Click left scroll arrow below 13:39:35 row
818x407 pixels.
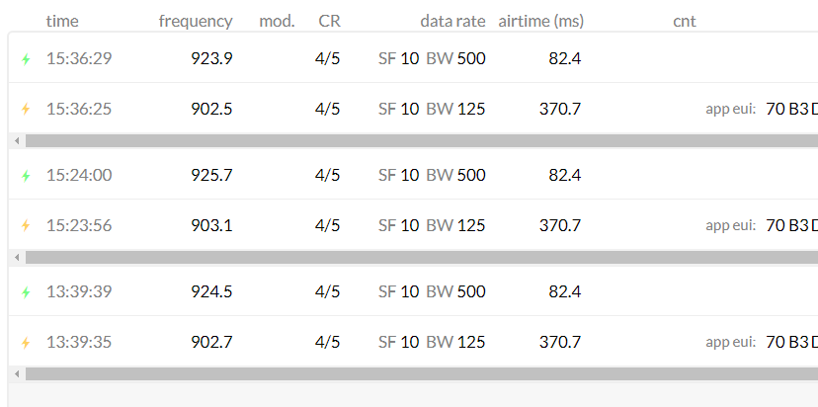tap(17, 374)
